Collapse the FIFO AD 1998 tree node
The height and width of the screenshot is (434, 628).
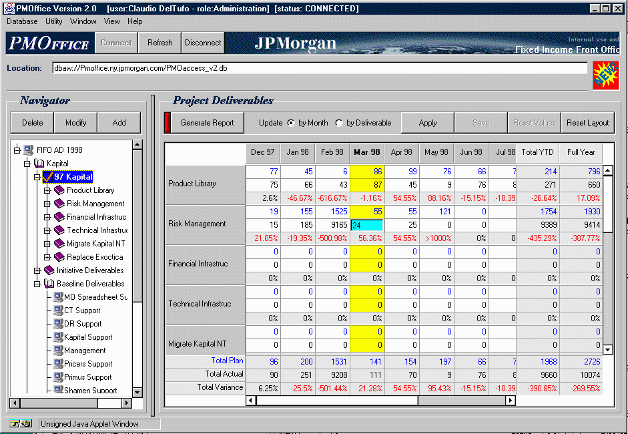click(17, 150)
